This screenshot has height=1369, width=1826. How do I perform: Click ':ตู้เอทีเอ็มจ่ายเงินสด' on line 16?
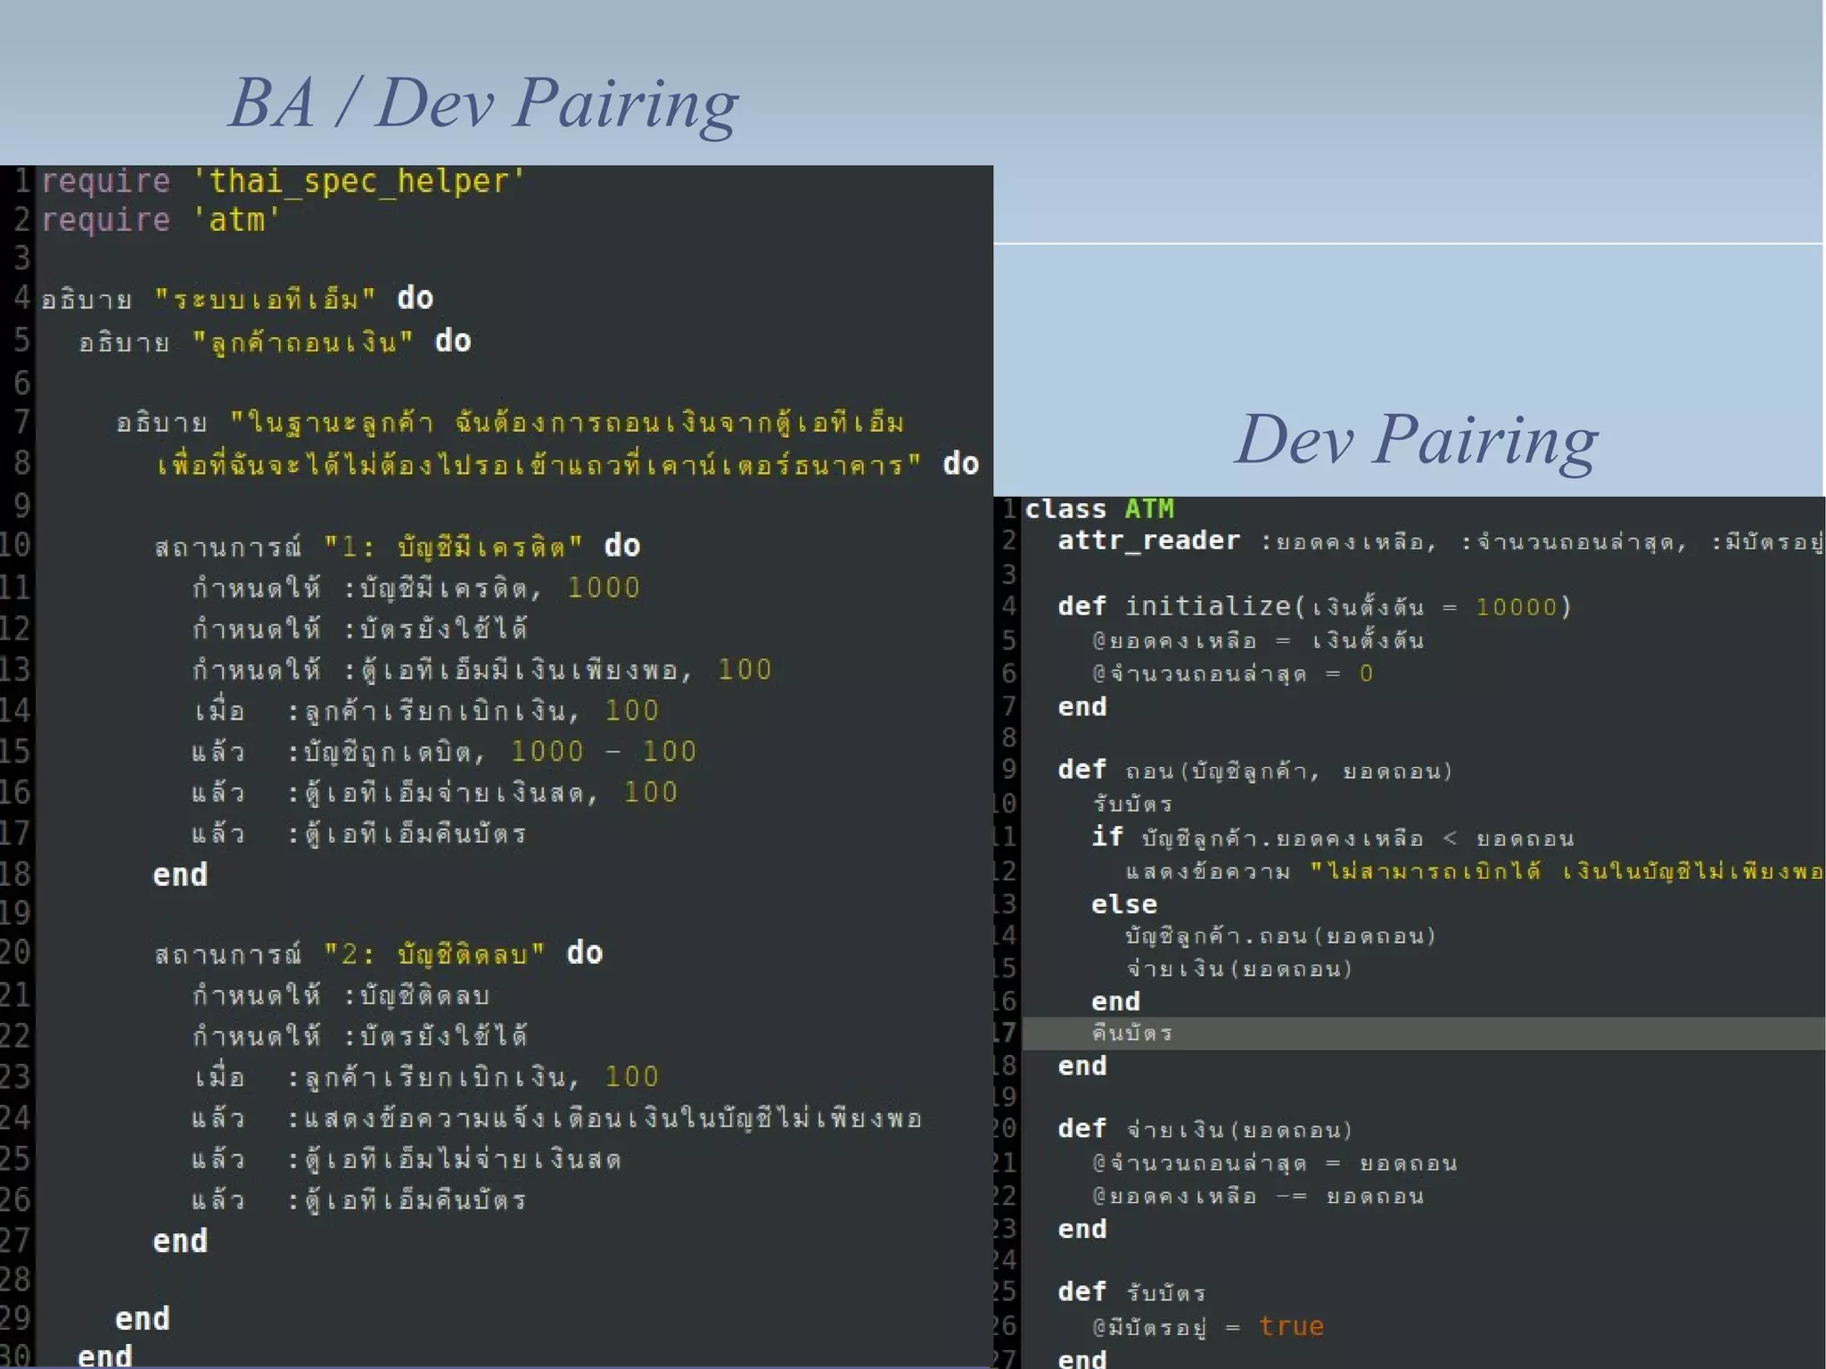tap(435, 792)
